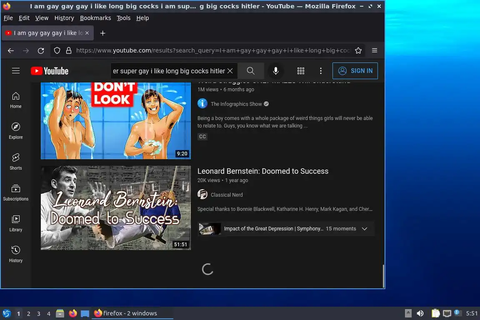Show desktop with taskbar icon
This screenshot has height=320, width=480.
click(x=85, y=313)
